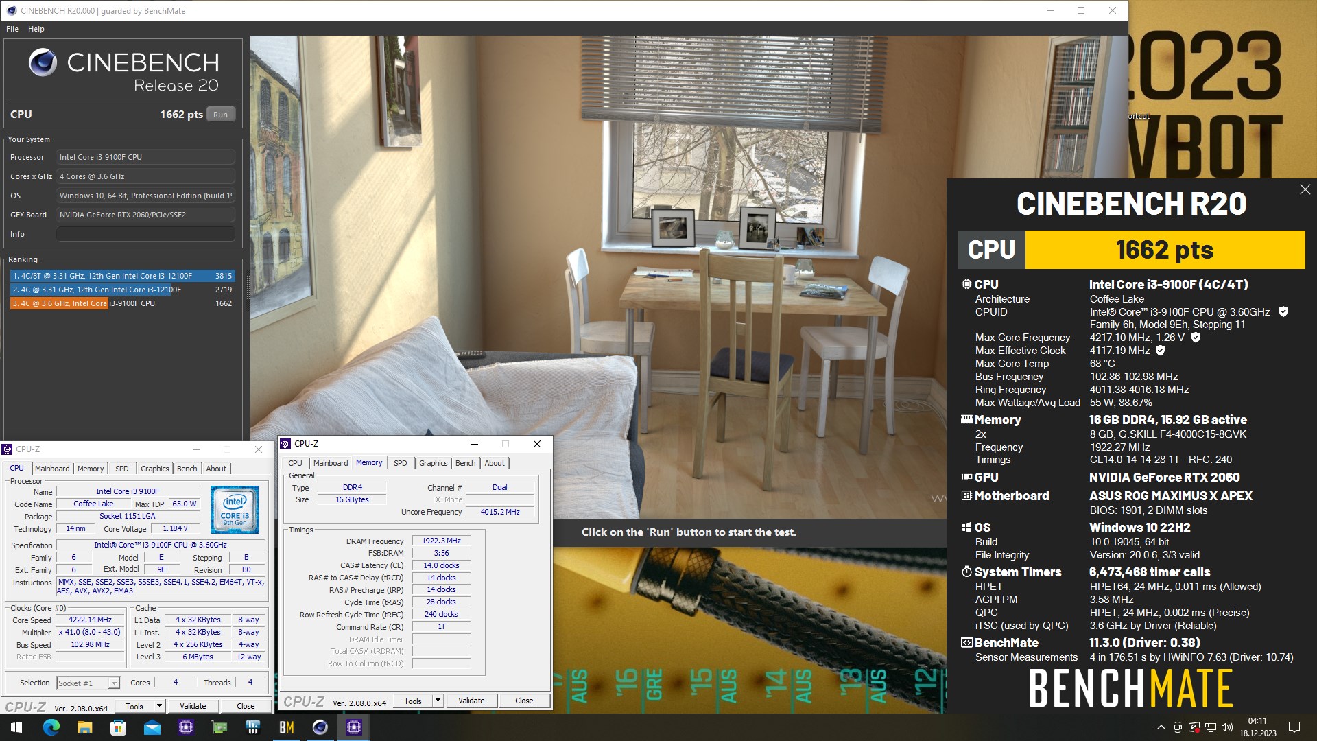Select ranking entry 2 scoring 2719
The image size is (1317, 741).
(x=122, y=290)
